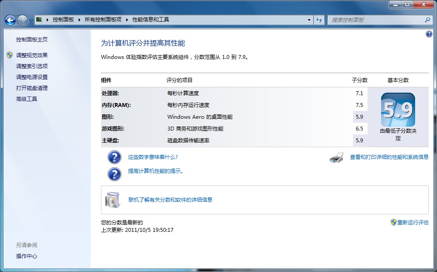Screen dimensions: 437x272
Task: Open 联机了解有关分数和软件的详细信息 link
Action: pos(170,200)
